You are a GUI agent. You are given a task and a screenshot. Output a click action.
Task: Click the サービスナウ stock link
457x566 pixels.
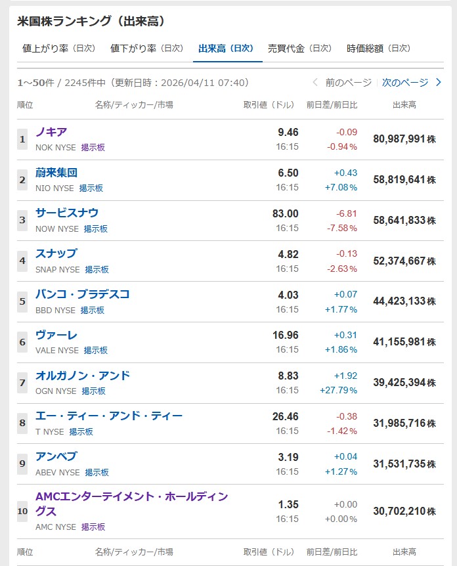click(67, 213)
